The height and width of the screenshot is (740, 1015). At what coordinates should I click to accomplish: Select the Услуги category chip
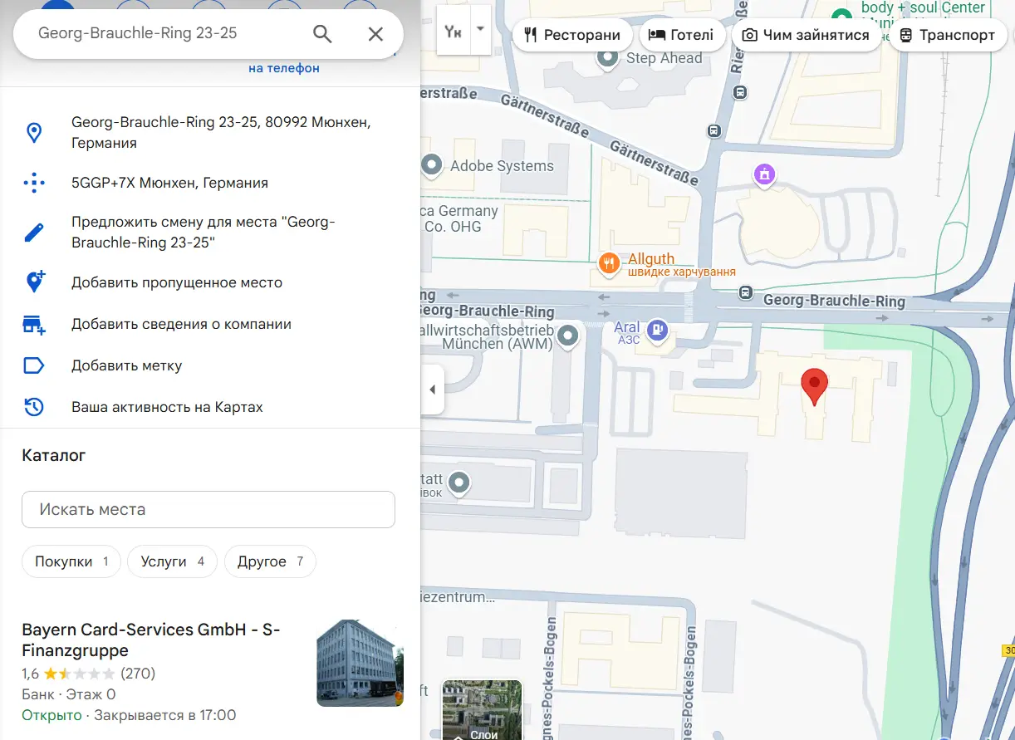click(x=172, y=561)
